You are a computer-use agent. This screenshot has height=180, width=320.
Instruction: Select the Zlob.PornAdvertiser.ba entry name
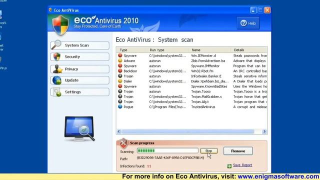[208, 61]
